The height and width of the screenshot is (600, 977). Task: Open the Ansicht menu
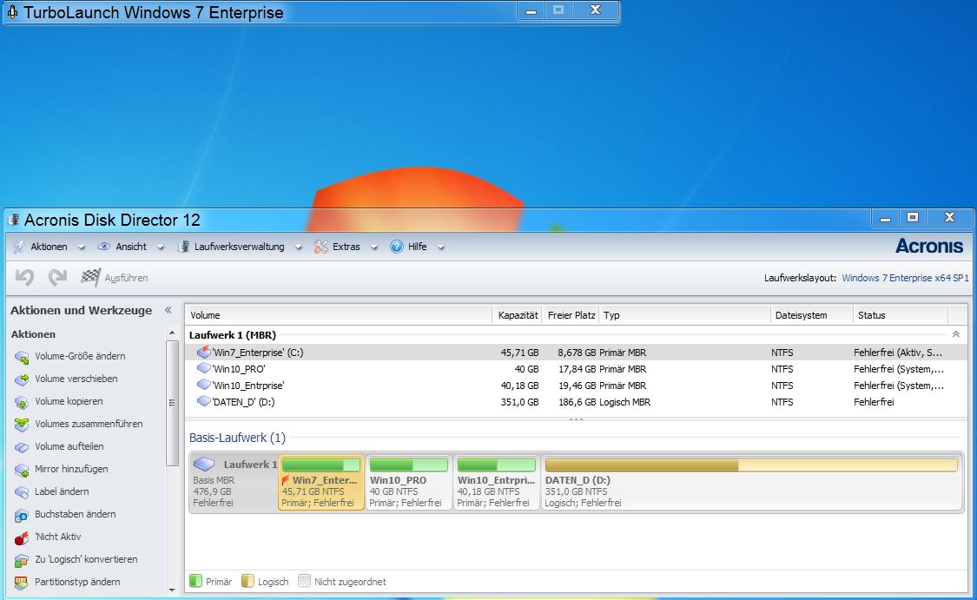(x=131, y=247)
